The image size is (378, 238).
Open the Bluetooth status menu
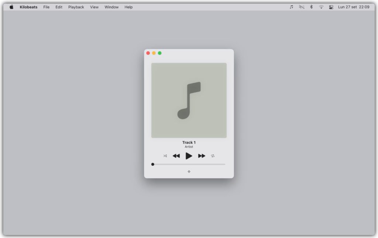311,7
